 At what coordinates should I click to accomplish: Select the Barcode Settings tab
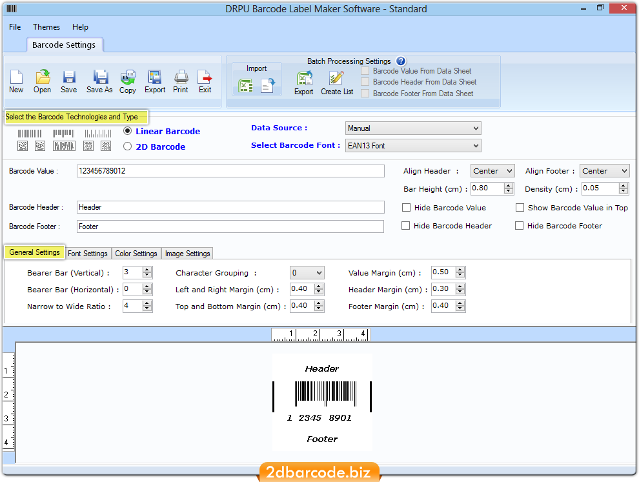pyautogui.click(x=64, y=45)
